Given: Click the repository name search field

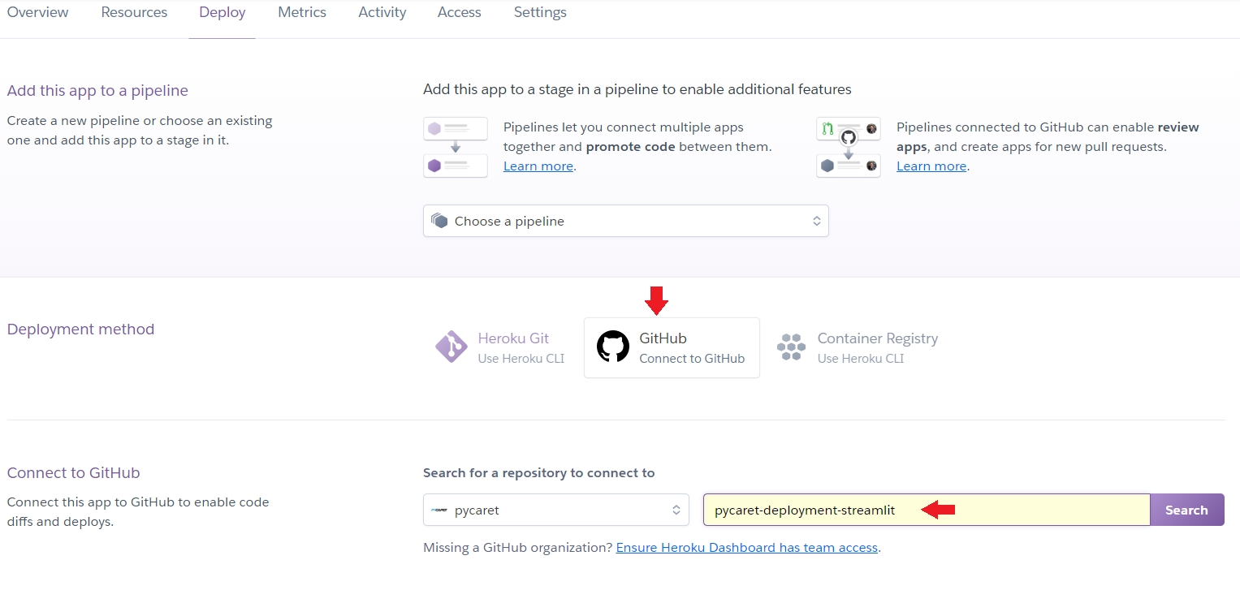Looking at the screenshot, I should [x=926, y=510].
